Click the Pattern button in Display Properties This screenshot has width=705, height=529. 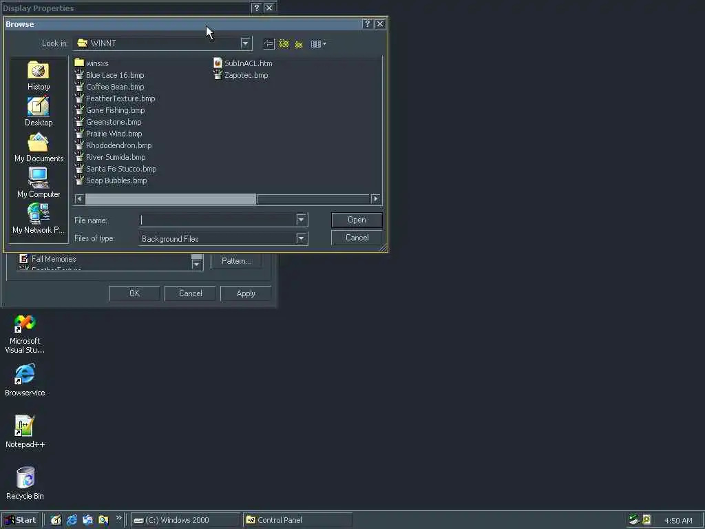236,261
